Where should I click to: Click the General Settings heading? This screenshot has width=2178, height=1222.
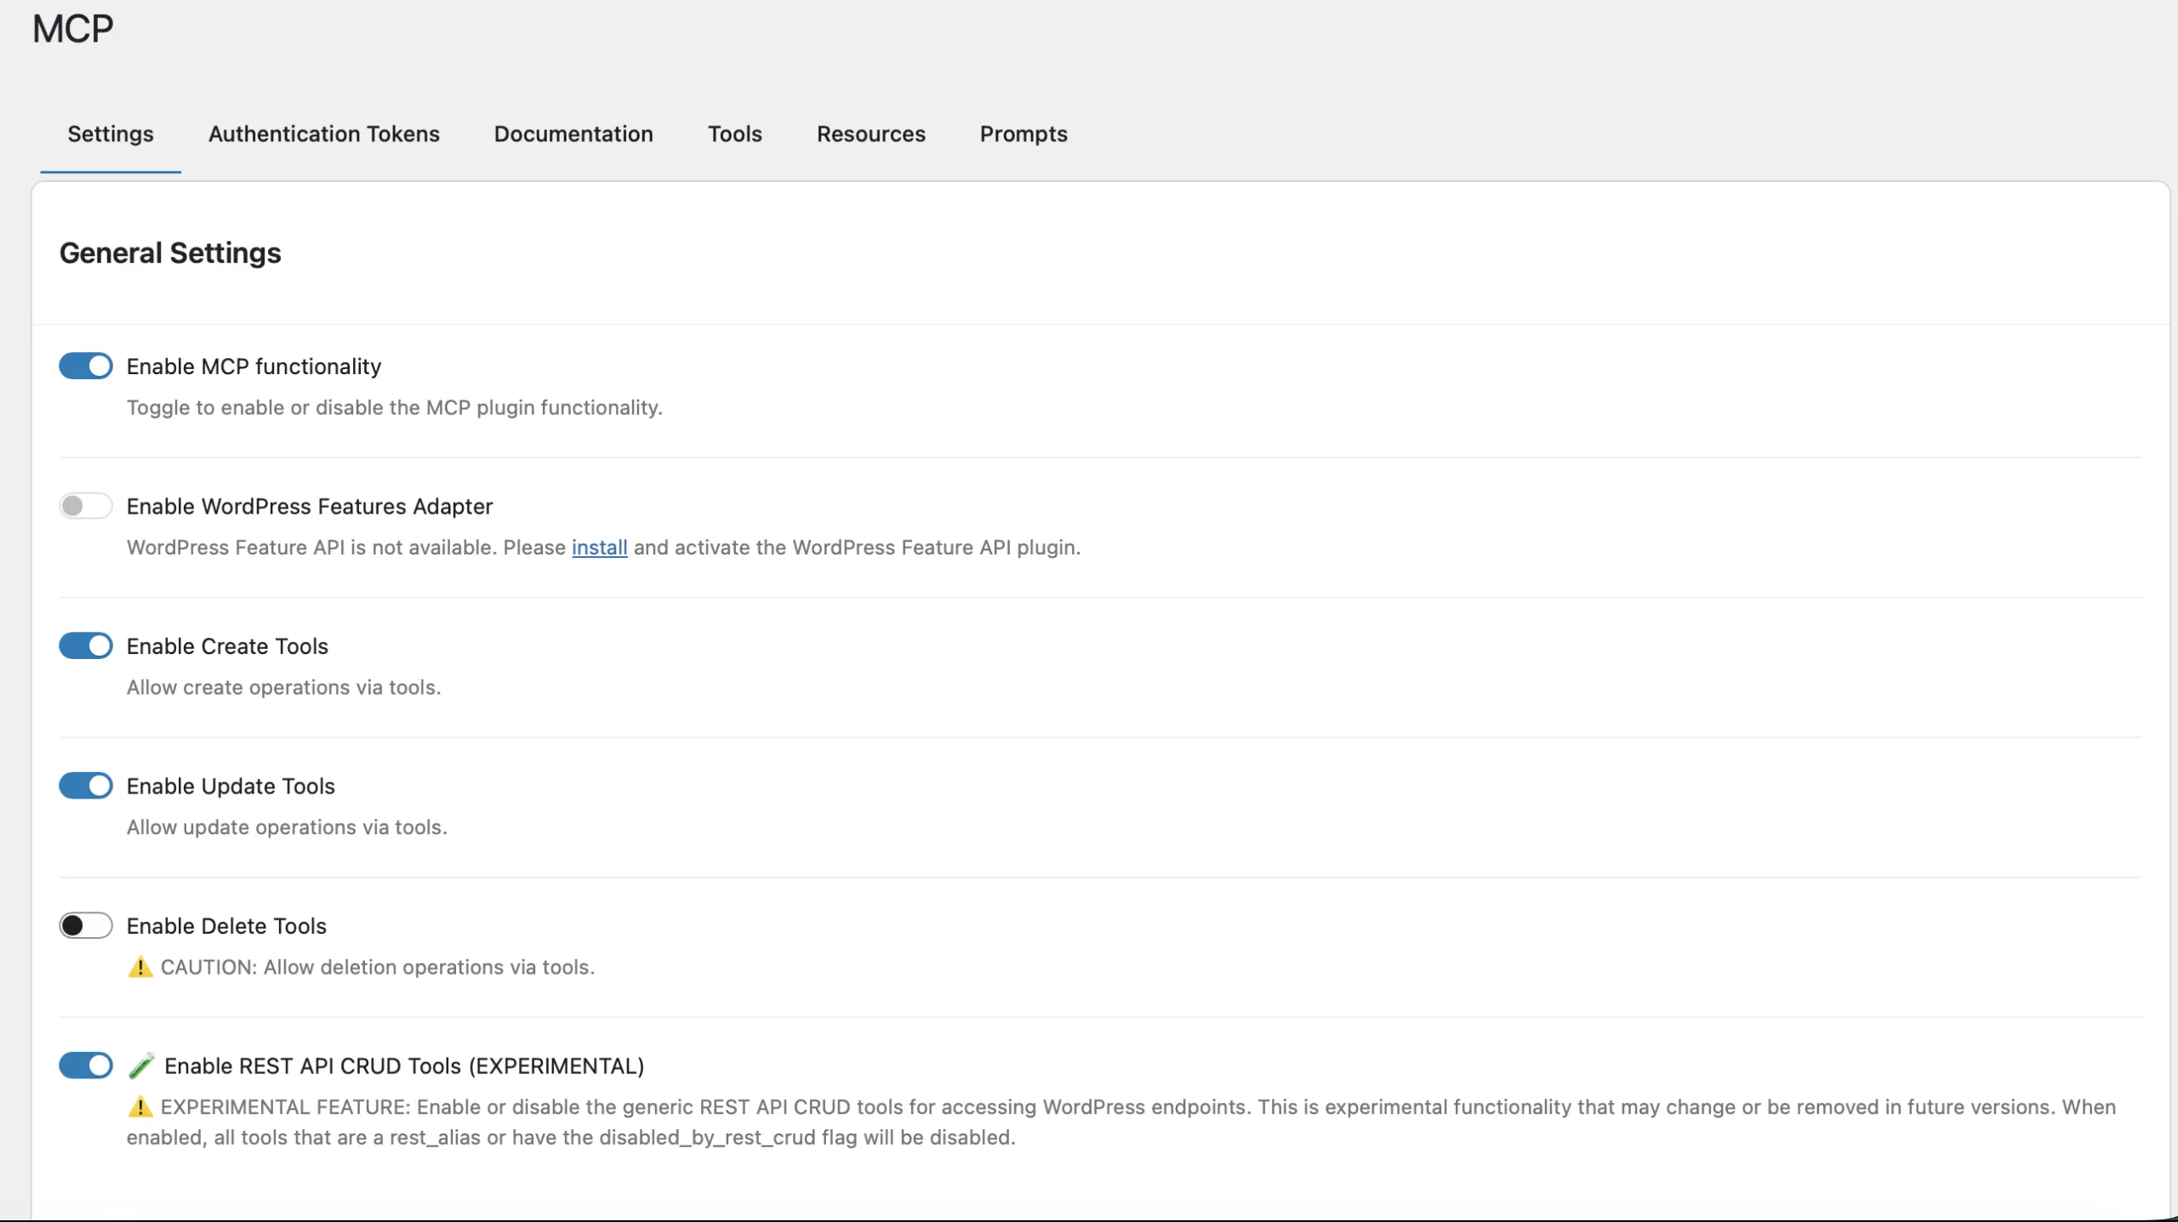tap(170, 253)
